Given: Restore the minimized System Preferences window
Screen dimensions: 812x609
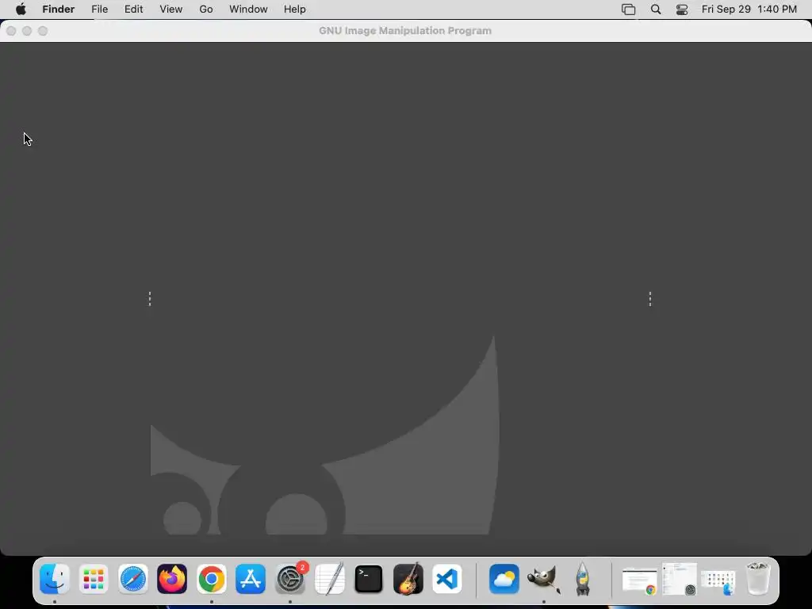Looking at the screenshot, I should tap(680, 579).
